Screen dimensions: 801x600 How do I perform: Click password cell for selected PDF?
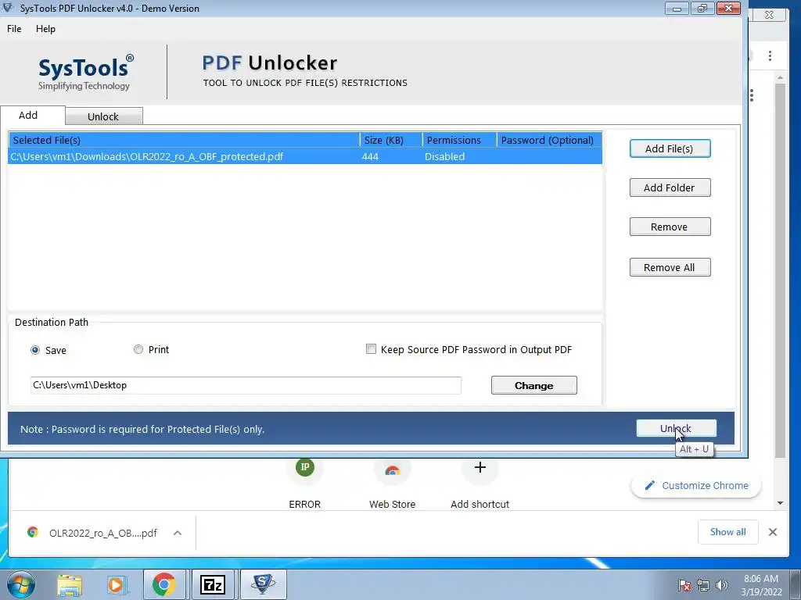[549, 156]
